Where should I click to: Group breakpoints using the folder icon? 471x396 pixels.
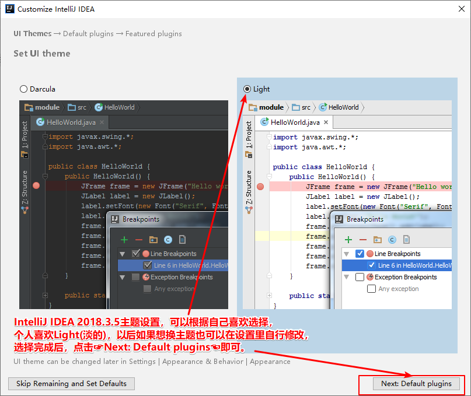pyautogui.click(x=377, y=239)
